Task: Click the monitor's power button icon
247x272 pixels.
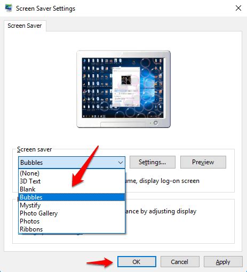Action: click(156, 123)
